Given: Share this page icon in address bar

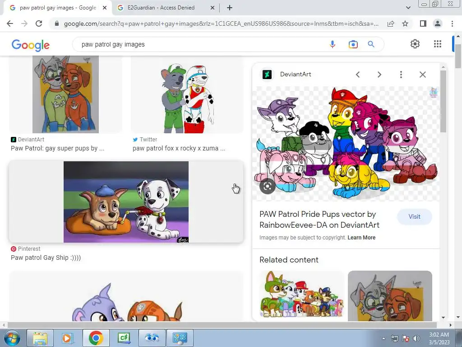Looking at the screenshot, I should [x=391, y=23].
